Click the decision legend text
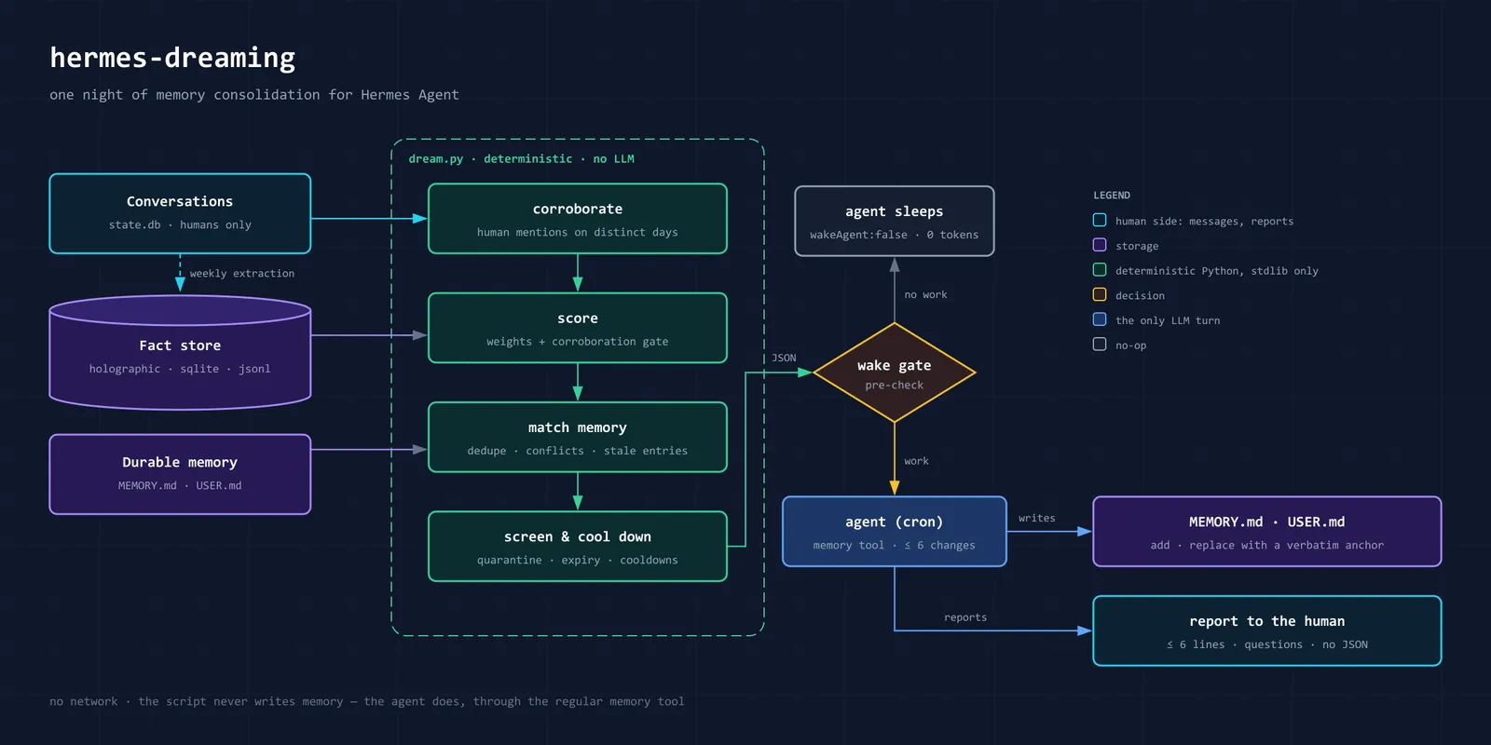Viewport: 1491px width, 745px height. [1140, 295]
